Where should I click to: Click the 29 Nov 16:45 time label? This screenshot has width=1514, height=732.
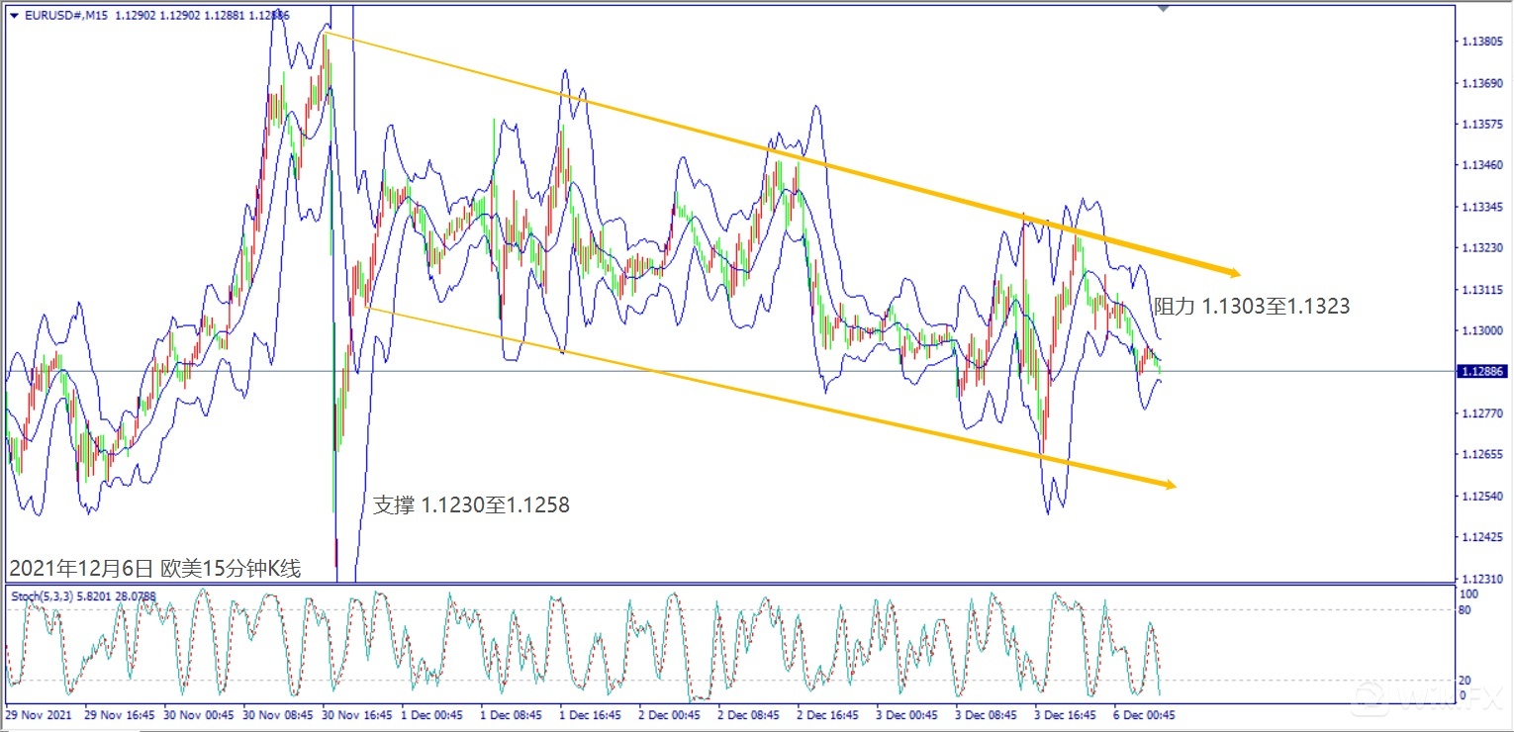(x=118, y=713)
